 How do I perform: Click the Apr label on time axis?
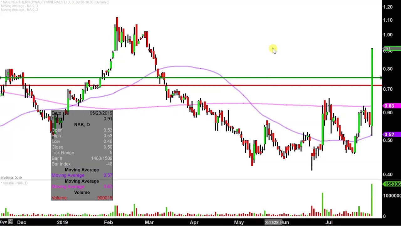click(194, 222)
